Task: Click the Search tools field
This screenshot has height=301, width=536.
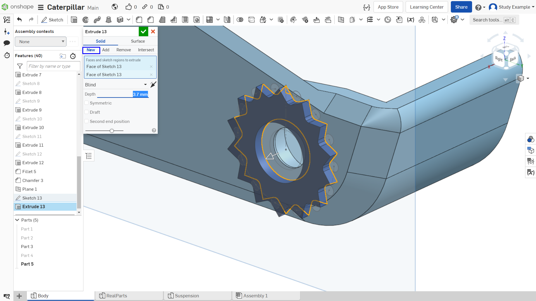Action: (494, 20)
